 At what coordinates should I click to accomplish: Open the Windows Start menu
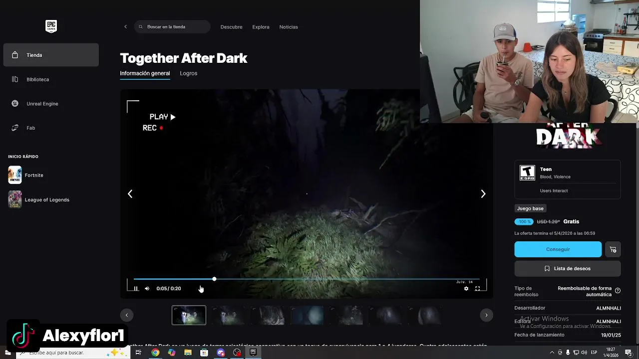[x=7, y=353]
